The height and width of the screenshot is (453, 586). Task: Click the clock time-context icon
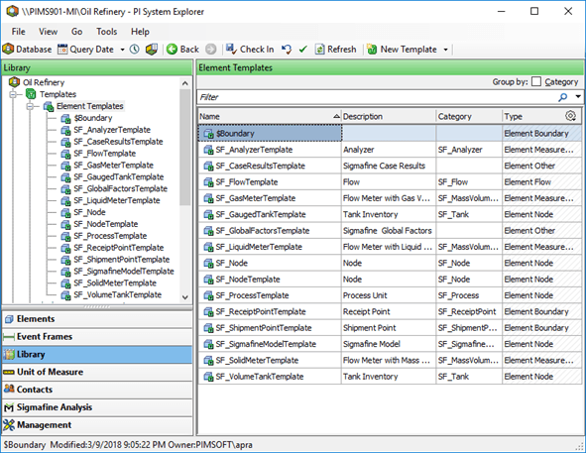(135, 50)
